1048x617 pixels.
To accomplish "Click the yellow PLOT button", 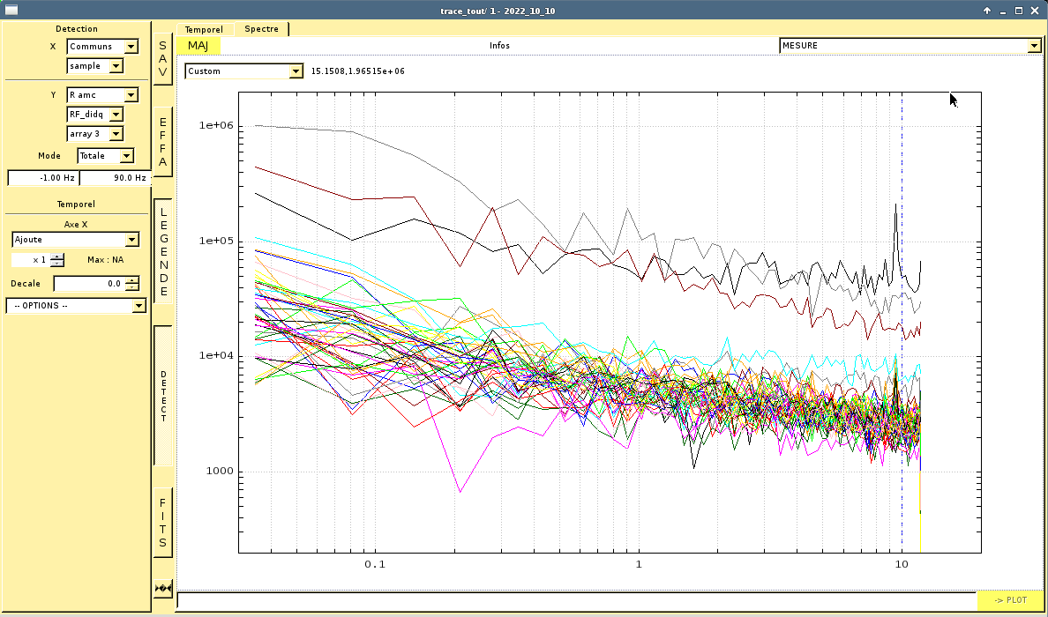I will click(1009, 600).
